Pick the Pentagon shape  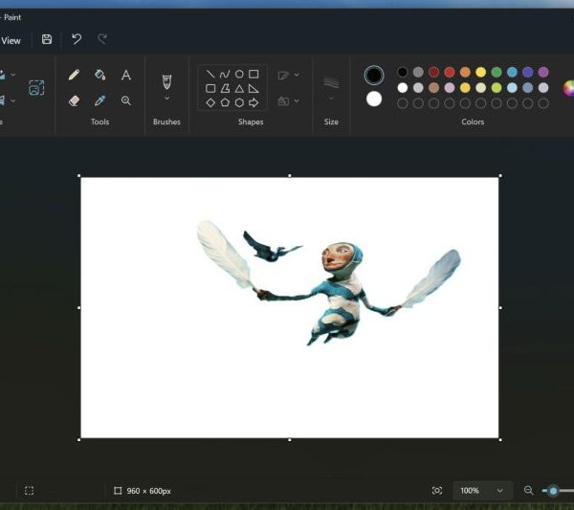click(x=225, y=103)
